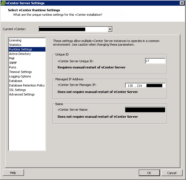The width and height of the screenshot is (186, 180).
Task: Click the vCenter Server Unique ID field
Action: (x=155, y=61)
